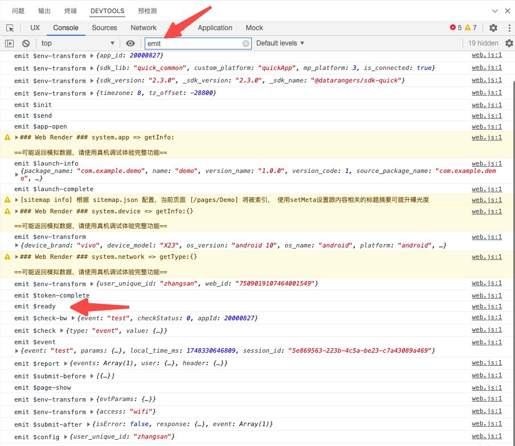Expand the $check-bw event object
The image size is (515, 446).
pos(73,318)
